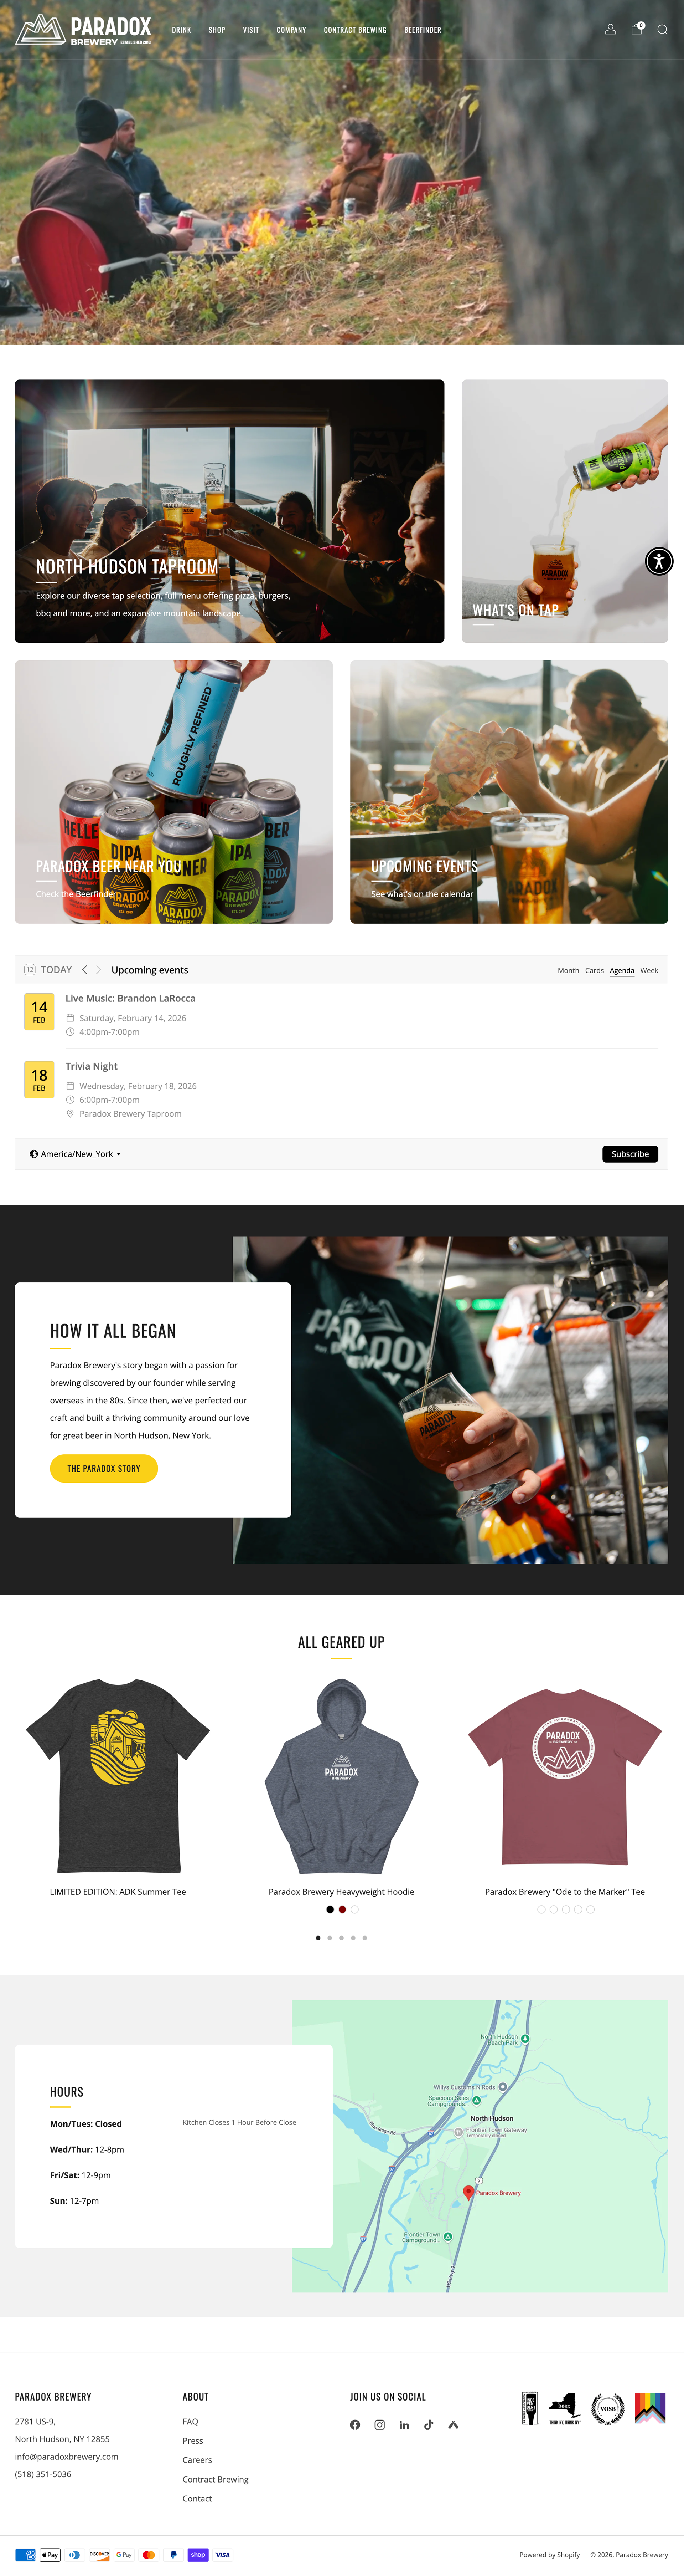
Task: Open the Visit navigation menu
Action: point(251,30)
